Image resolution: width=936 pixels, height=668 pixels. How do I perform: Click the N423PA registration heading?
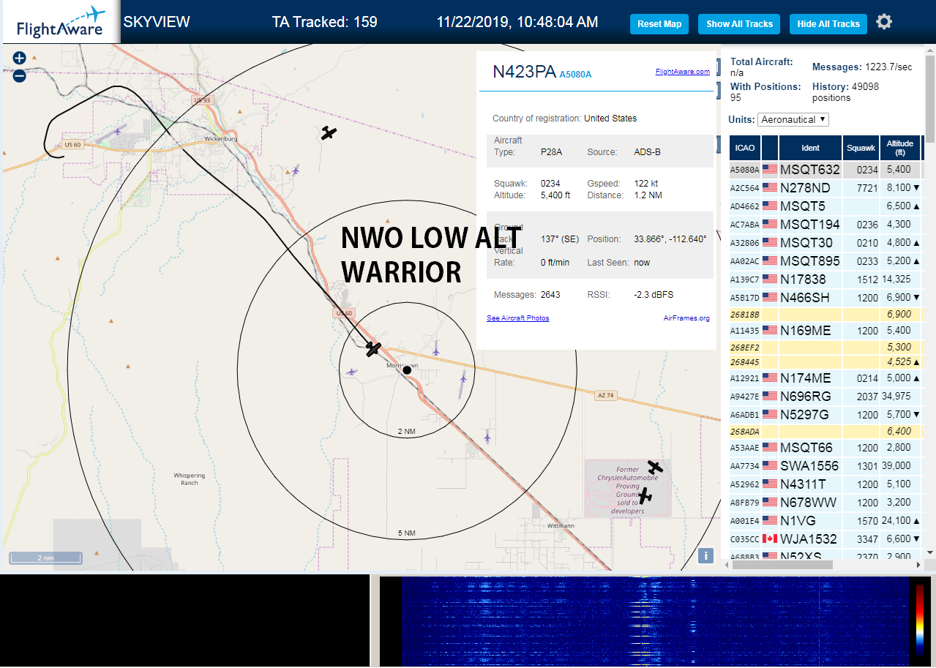tap(524, 72)
